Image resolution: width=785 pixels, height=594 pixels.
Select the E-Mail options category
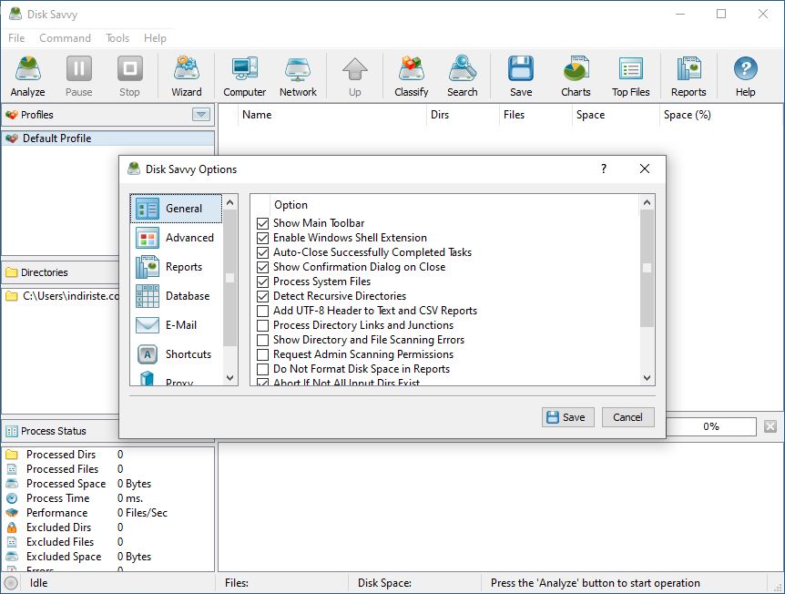(176, 325)
